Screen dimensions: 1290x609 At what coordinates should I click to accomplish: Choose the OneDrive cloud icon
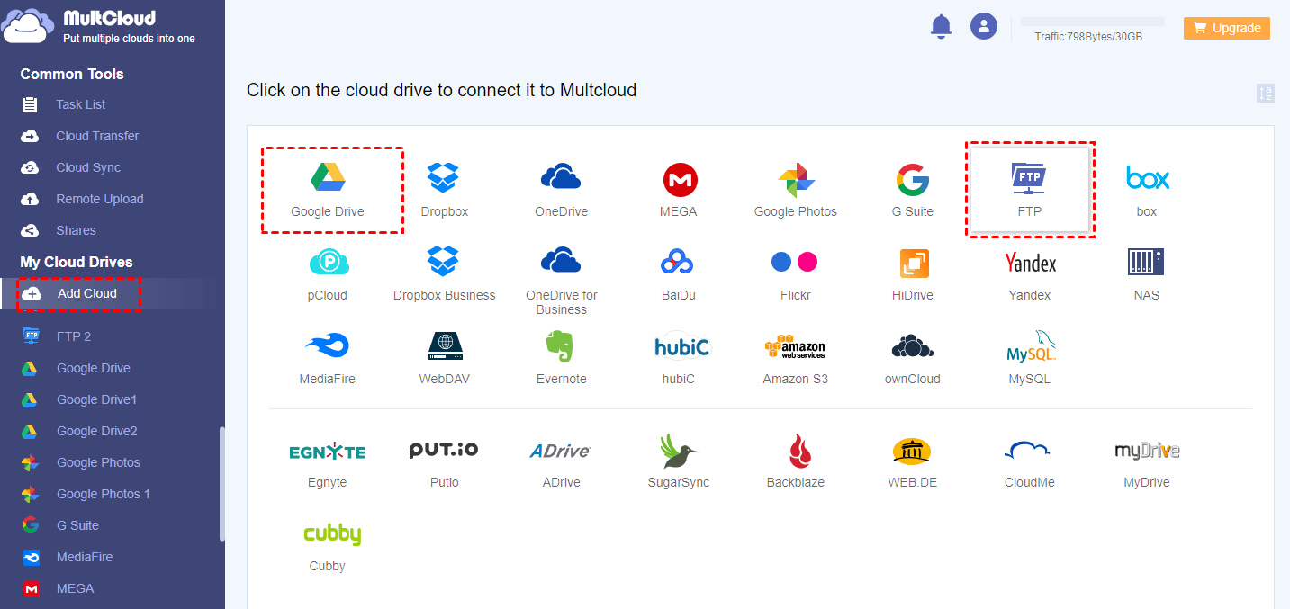tap(561, 177)
